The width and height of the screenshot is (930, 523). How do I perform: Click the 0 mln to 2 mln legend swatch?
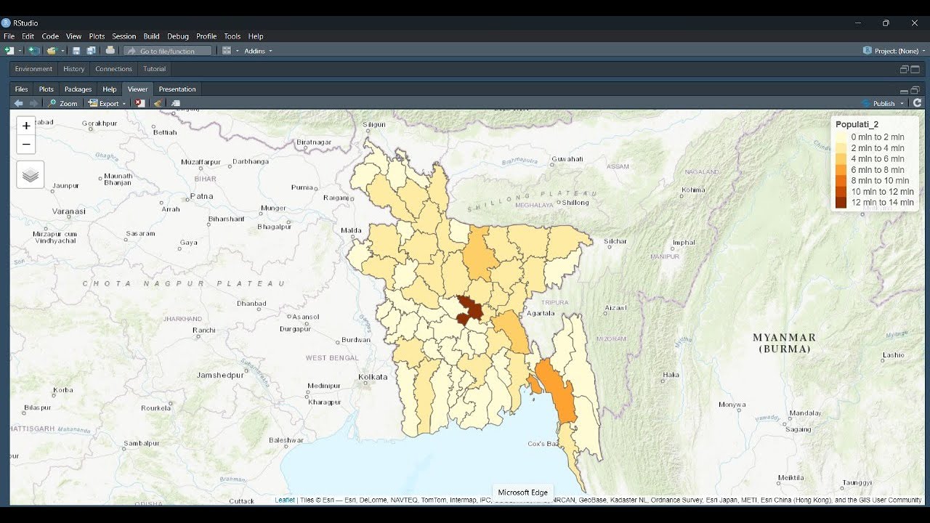[841, 137]
